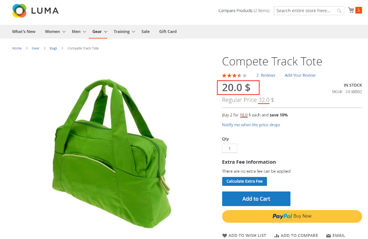Open the What's New menu item
This screenshot has height=239, width=368.
tap(24, 31)
